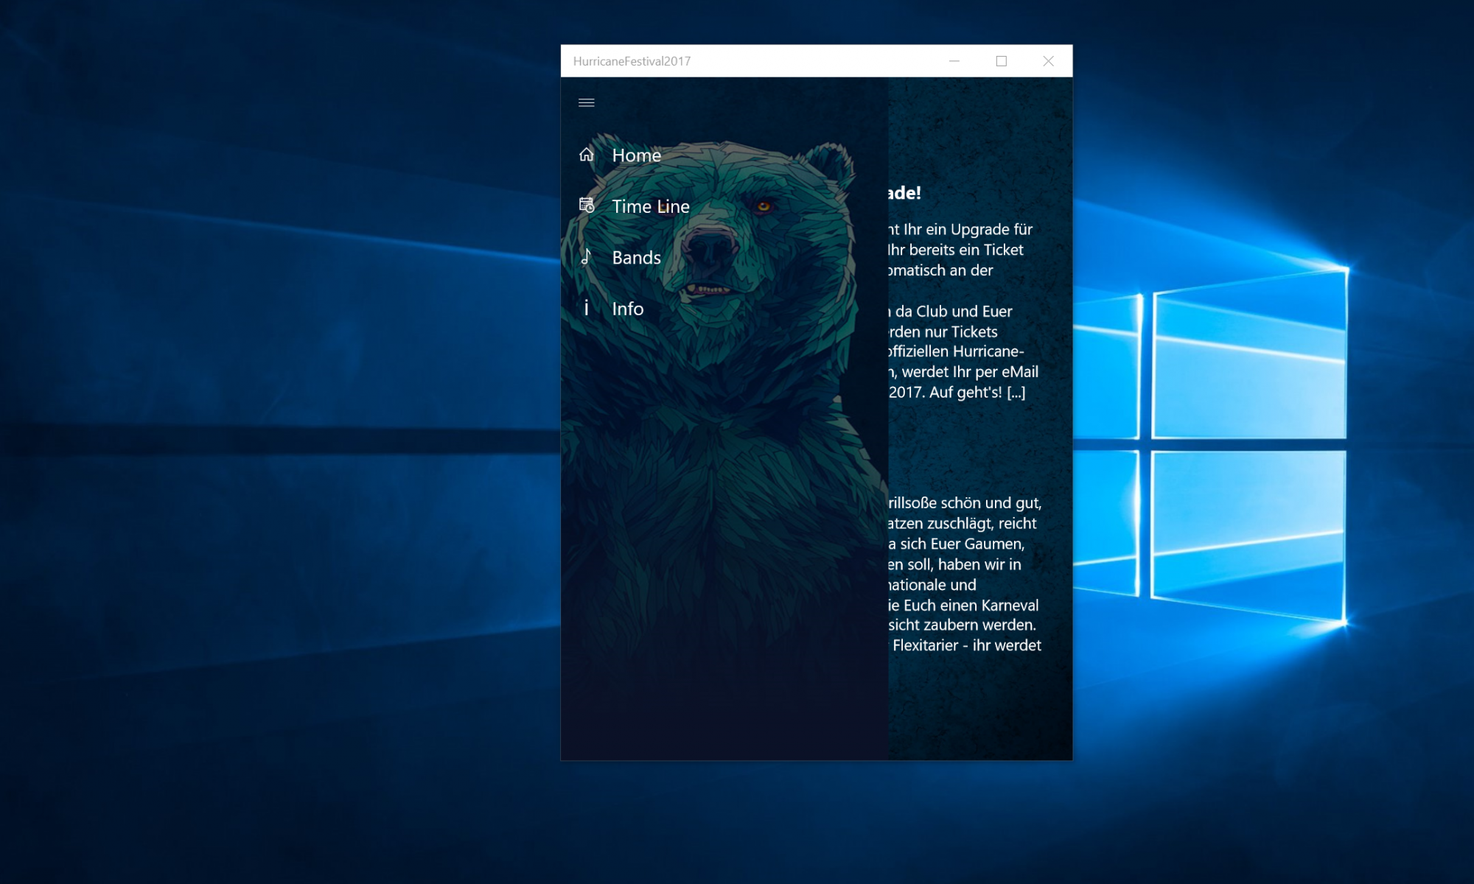
Task: Close the HurricaneFestival2017 window
Action: (1049, 61)
